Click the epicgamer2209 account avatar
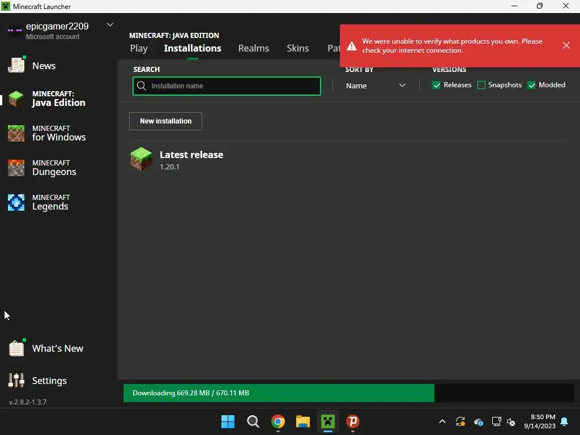Screen dimensions: 580x435 15,31
